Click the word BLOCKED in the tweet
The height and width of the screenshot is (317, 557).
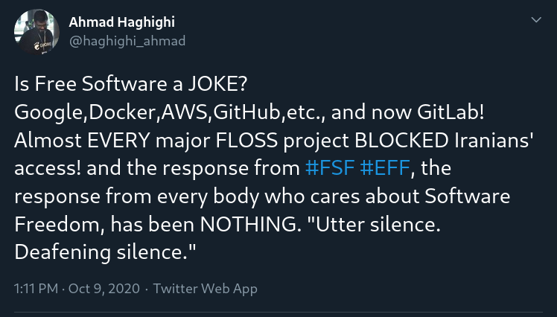pyautogui.click(x=401, y=140)
